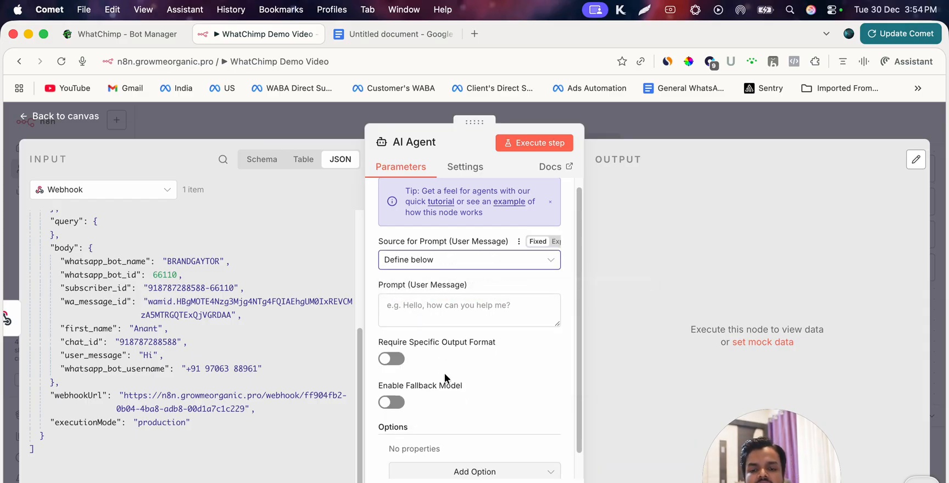Switch the input view to Schema
This screenshot has width=949, height=483.
pyautogui.click(x=262, y=160)
